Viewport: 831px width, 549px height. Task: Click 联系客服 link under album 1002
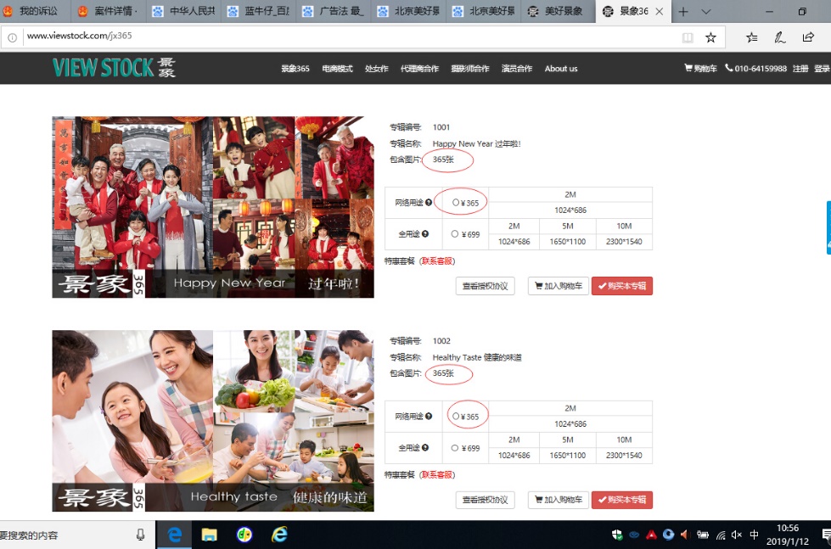tap(437, 474)
